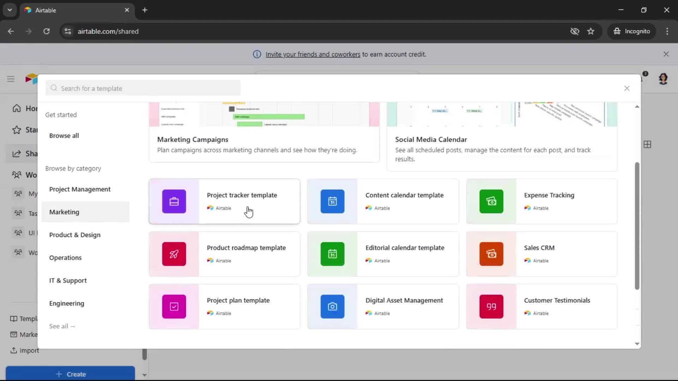The image size is (678, 381).
Task: Dismiss the invite friends banner
Action: 666,54
